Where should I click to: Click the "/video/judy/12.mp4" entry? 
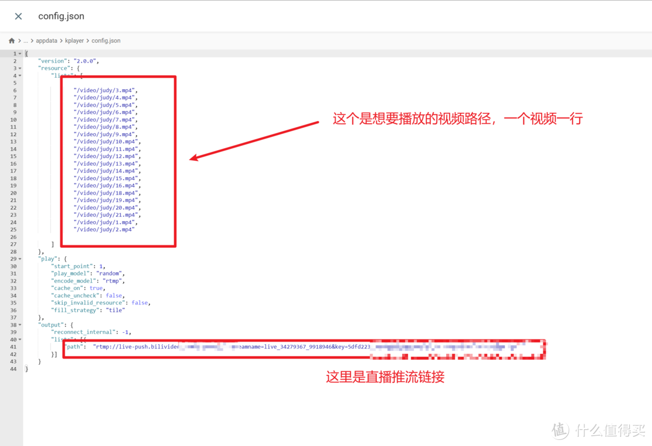tap(107, 156)
